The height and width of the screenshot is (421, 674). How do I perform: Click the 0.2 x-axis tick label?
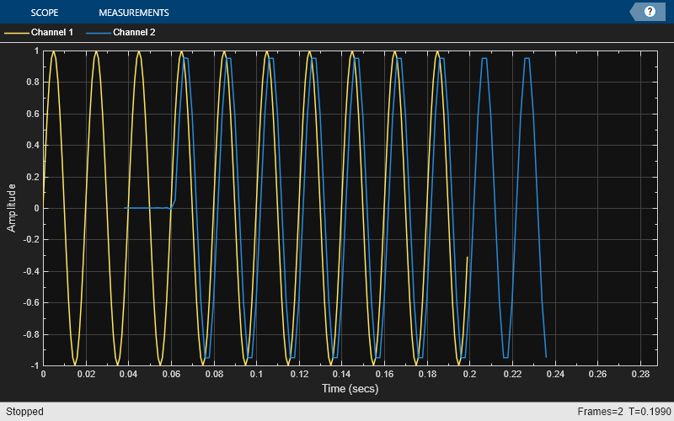[470, 374]
